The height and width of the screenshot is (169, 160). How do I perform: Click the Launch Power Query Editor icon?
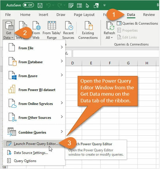point(9,143)
